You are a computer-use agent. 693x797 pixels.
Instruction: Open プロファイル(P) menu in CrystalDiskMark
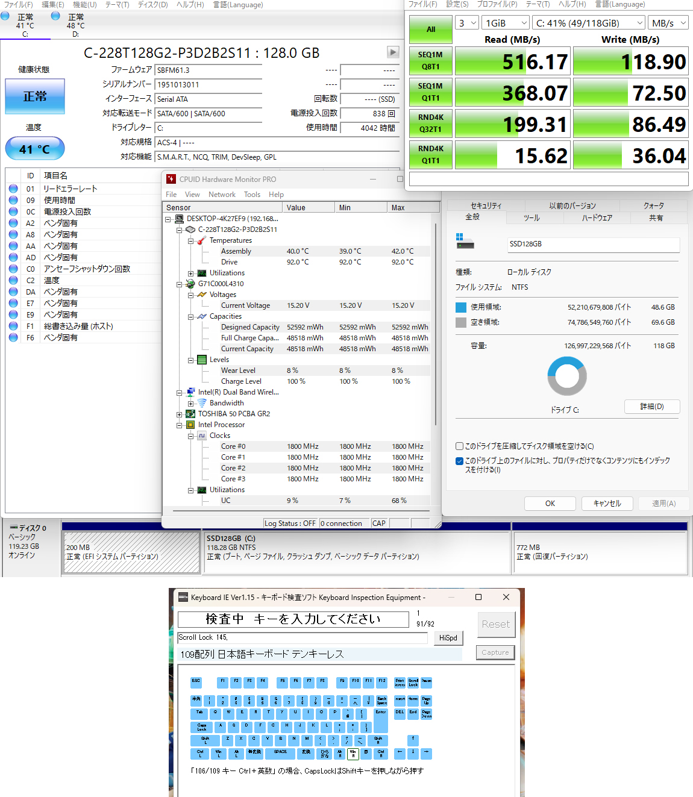point(497,4)
